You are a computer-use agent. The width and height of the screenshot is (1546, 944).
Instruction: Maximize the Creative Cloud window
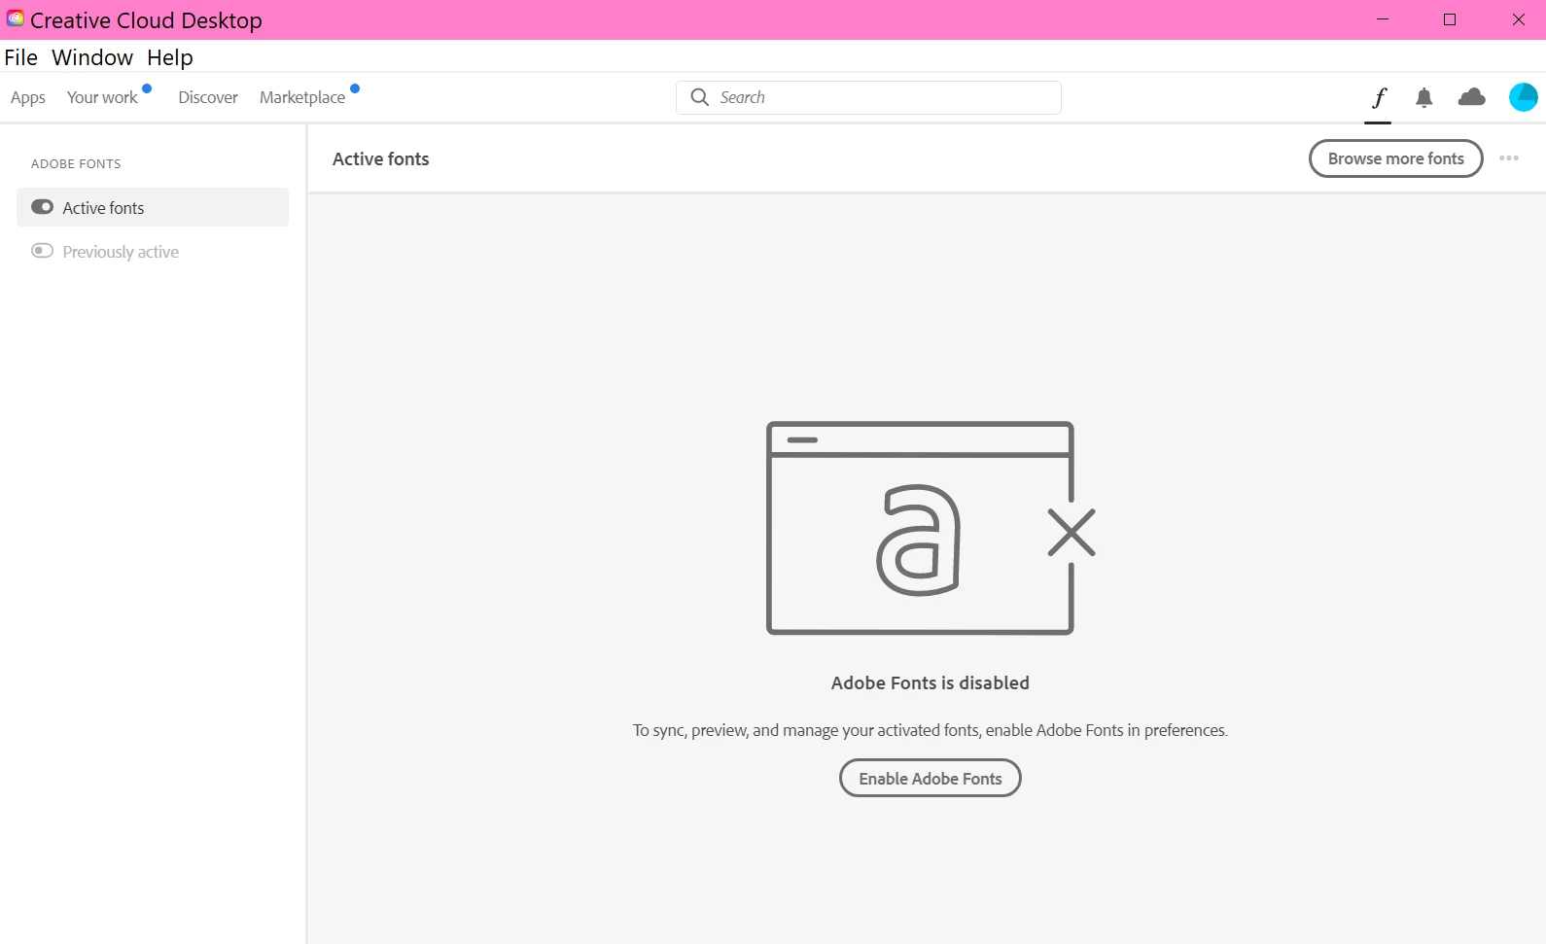click(1450, 19)
